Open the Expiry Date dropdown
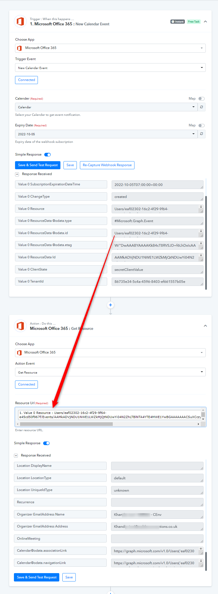This screenshot has height=594, width=218. [x=106, y=134]
